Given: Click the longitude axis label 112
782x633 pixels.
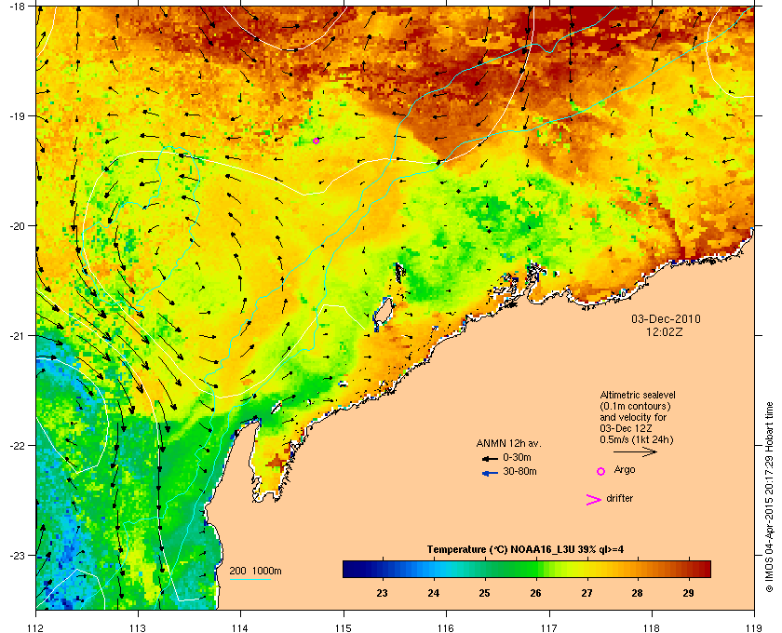Looking at the screenshot, I should [x=36, y=627].
